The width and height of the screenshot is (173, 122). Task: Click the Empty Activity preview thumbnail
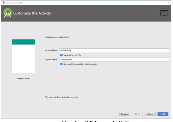click(23, 56)
